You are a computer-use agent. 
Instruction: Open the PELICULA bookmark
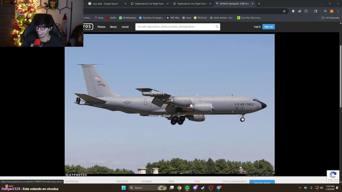[200, 18]
